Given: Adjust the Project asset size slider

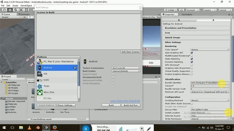Looking at the screenshot, I should [x=82, y=119].
